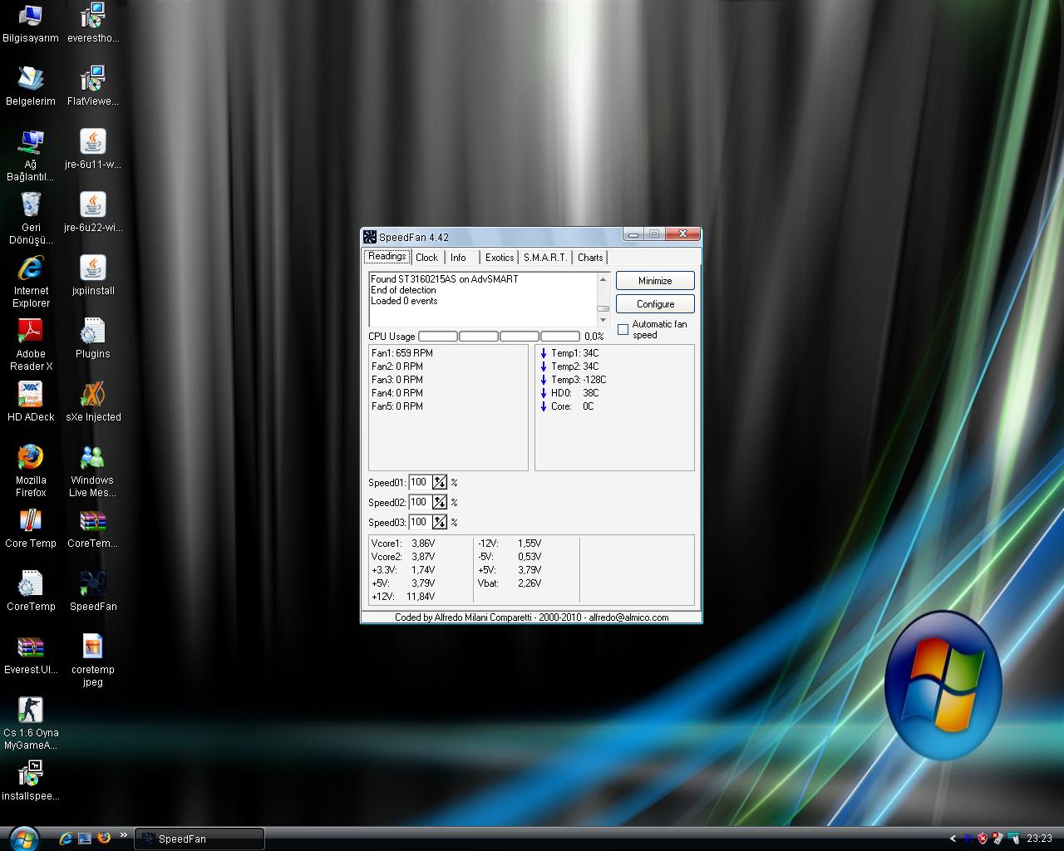
Task: Click the SpeedFan title bar icon
Action: 370,237
